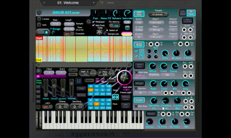Click the Crusher Mix knob
The image size is (231, 138).
point(177,101)
